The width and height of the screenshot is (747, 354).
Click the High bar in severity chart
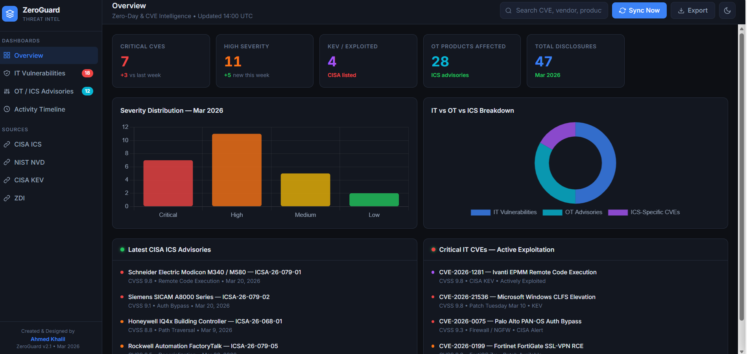(x=237, y=170)
